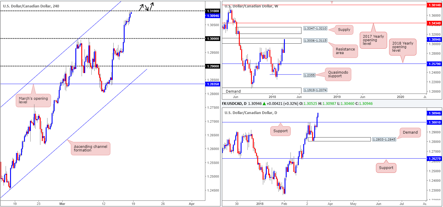Viewport: 443px width, 207px height.
Task: Click the 'Demand' callout on the daily chart
Action: point(410,132)
